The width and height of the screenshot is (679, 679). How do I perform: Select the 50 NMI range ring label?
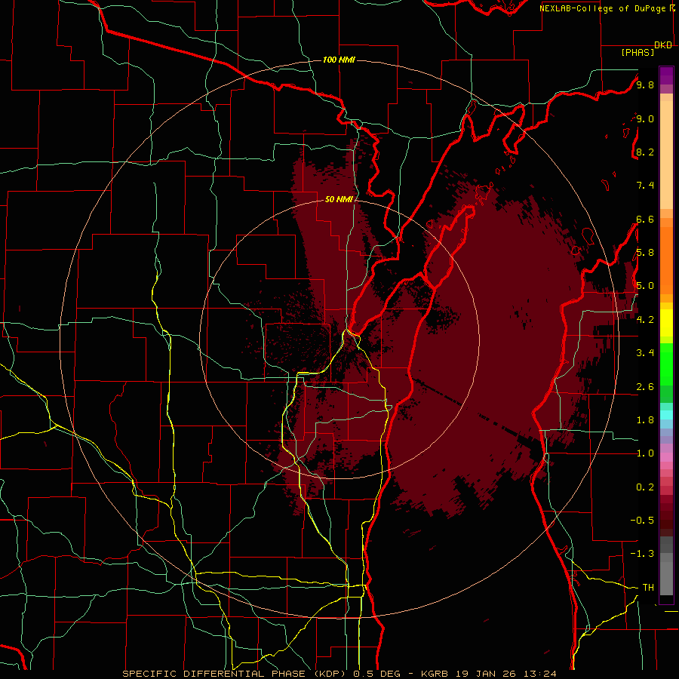pos(339,199)
